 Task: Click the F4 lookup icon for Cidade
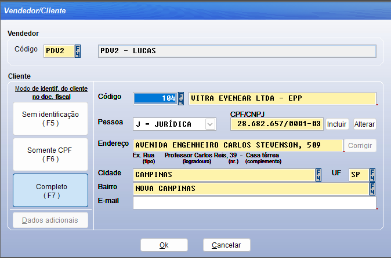click(x=318, y=174)
